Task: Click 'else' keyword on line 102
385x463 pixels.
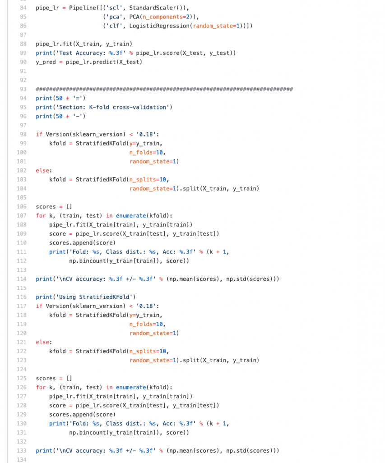Action: [42, 170]
